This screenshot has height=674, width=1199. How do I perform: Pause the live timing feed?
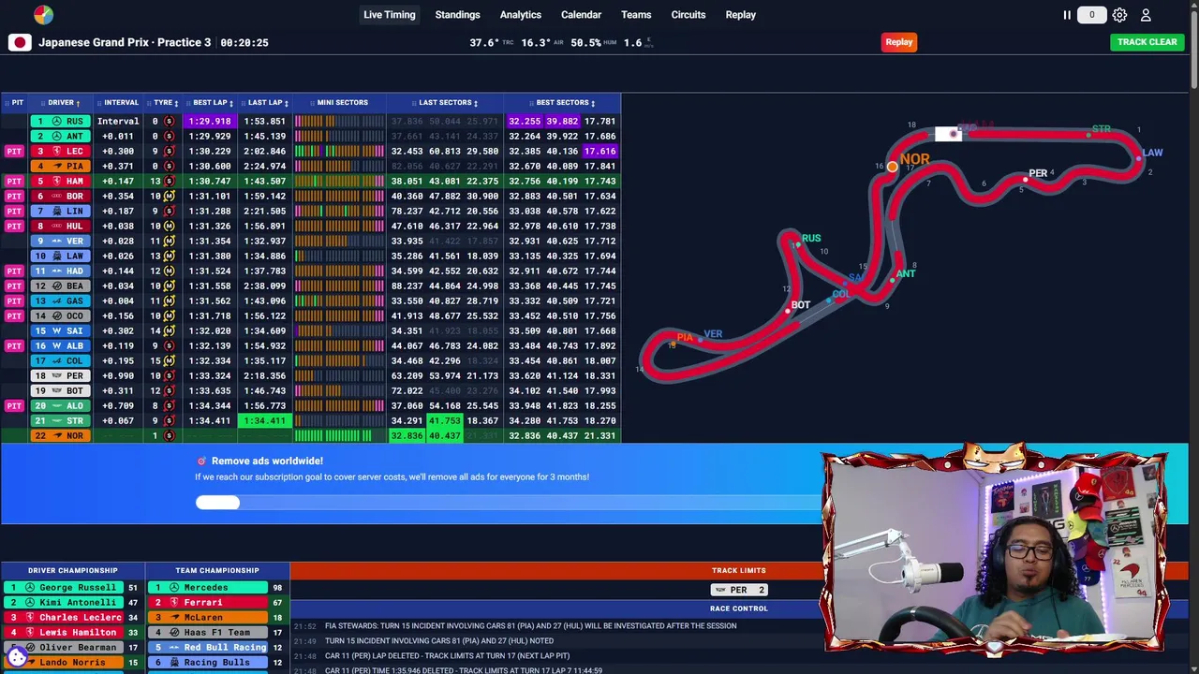[1067, 15]
